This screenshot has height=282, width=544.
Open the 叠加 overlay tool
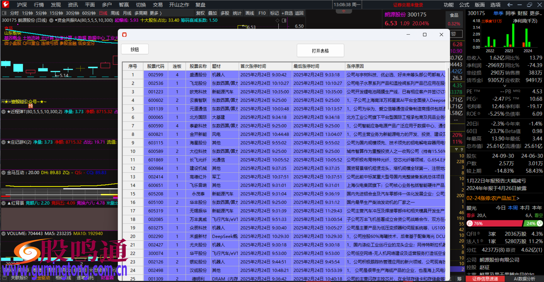click(x=212, y=13)
